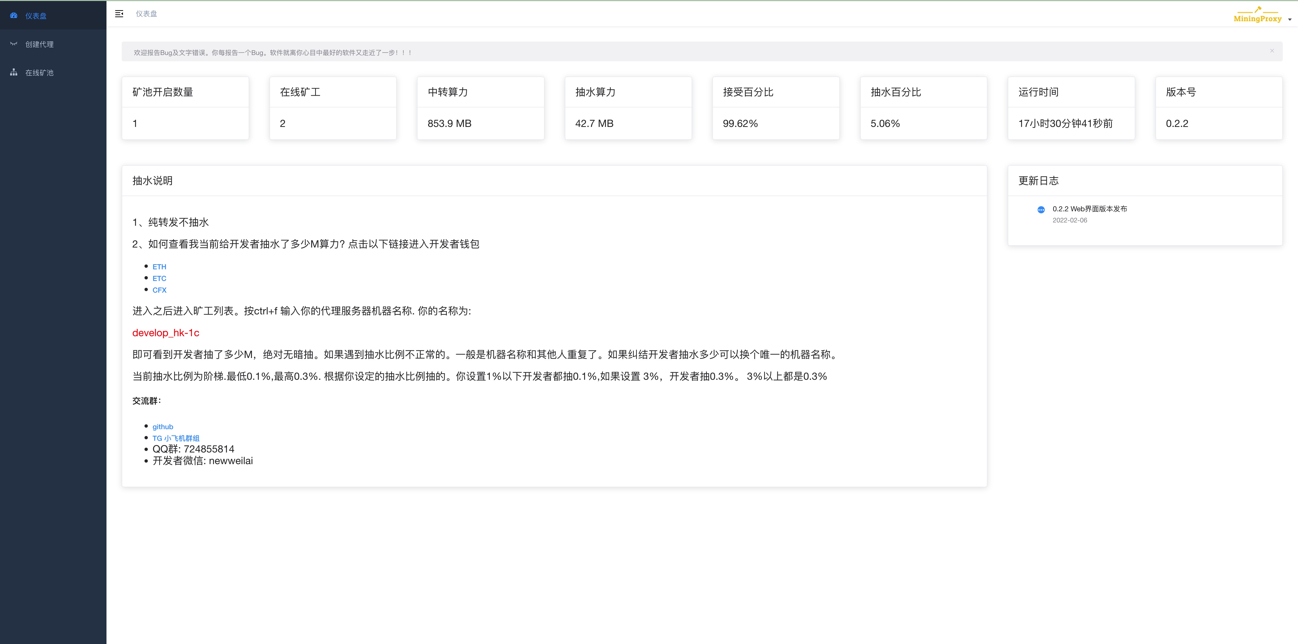Collapse sidebar using hamburger toggle icon
The image size is (1298, 644).
click(x=119, y=14)
